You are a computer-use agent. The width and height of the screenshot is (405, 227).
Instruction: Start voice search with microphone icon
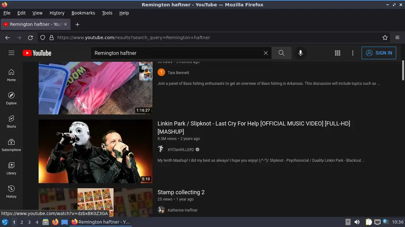point(301,53)
